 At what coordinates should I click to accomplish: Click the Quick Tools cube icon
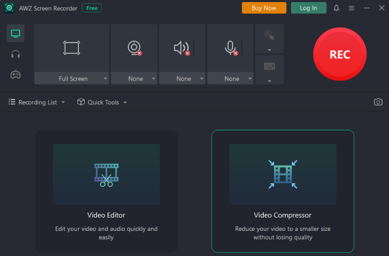[x=81, y=102]
